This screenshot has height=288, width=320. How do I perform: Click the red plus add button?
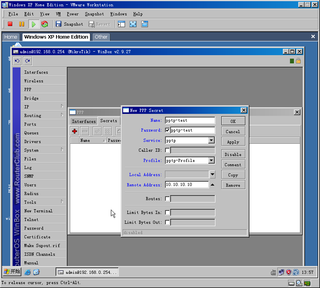(75, 131)
